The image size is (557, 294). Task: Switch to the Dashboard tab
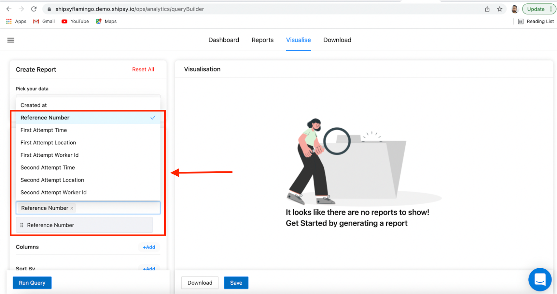pyautogui.click(x=224, y=40)
